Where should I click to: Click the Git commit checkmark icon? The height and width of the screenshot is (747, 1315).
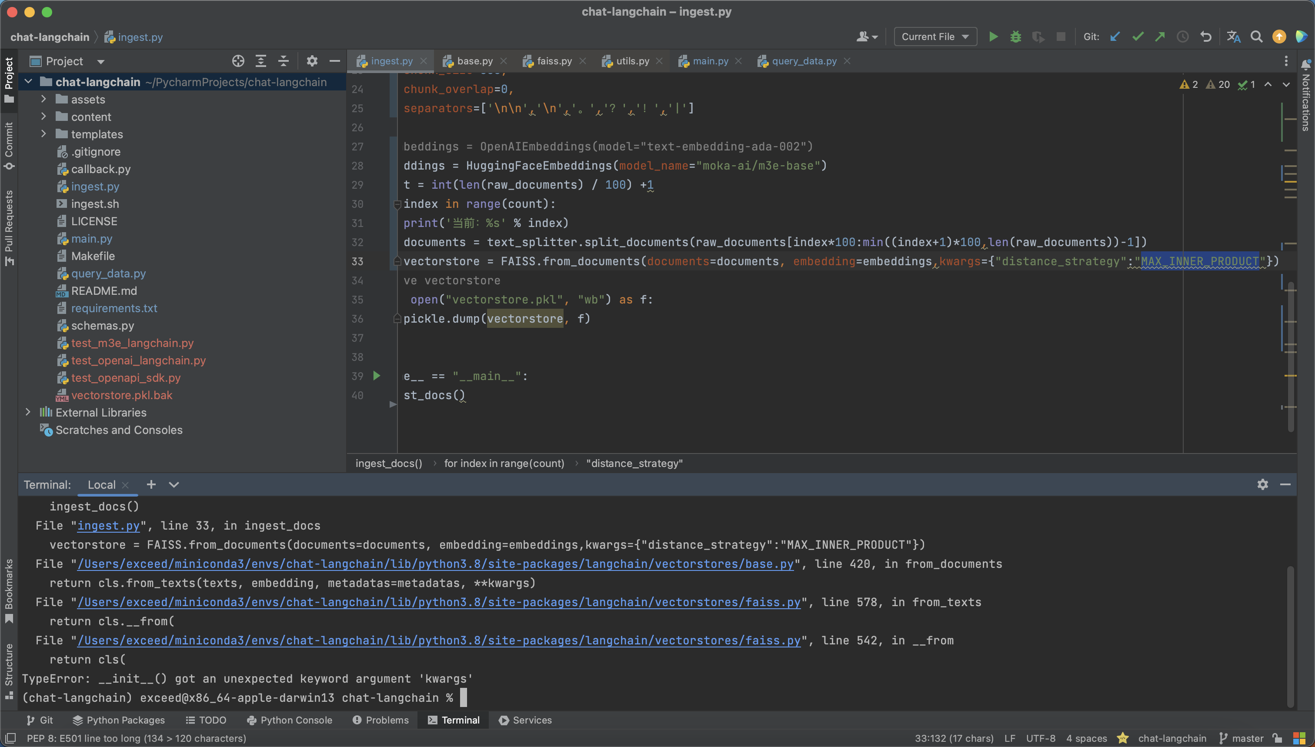tap(1138, 37)
